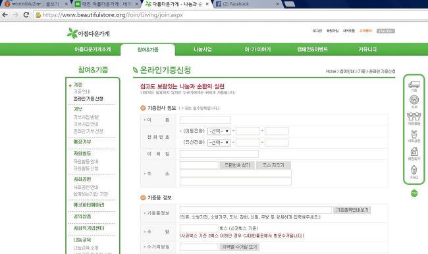This screenshot has width=428, height=254.
Task: Open 캠페인&이벤트 main menu
Action: pyautogui.click(x=313, y=49)
